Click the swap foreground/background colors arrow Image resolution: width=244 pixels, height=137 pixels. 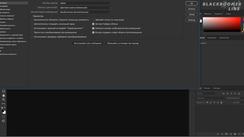tap(5, 107)
